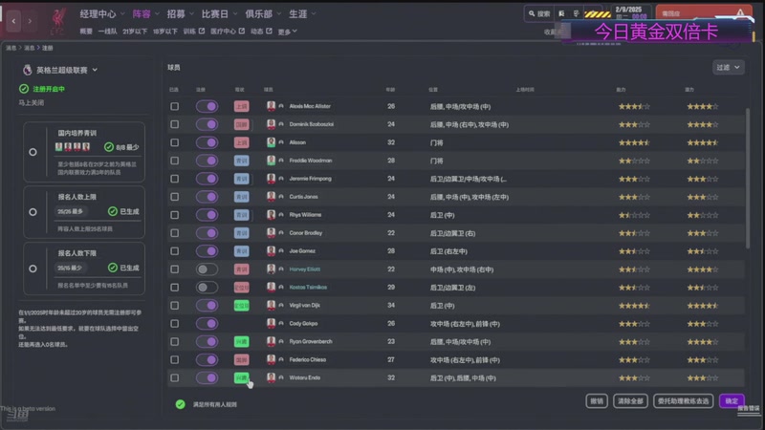Open Kostas Tsimikas' player name link
This screenshot has width=765, height=430.
[x=308, y=288]
